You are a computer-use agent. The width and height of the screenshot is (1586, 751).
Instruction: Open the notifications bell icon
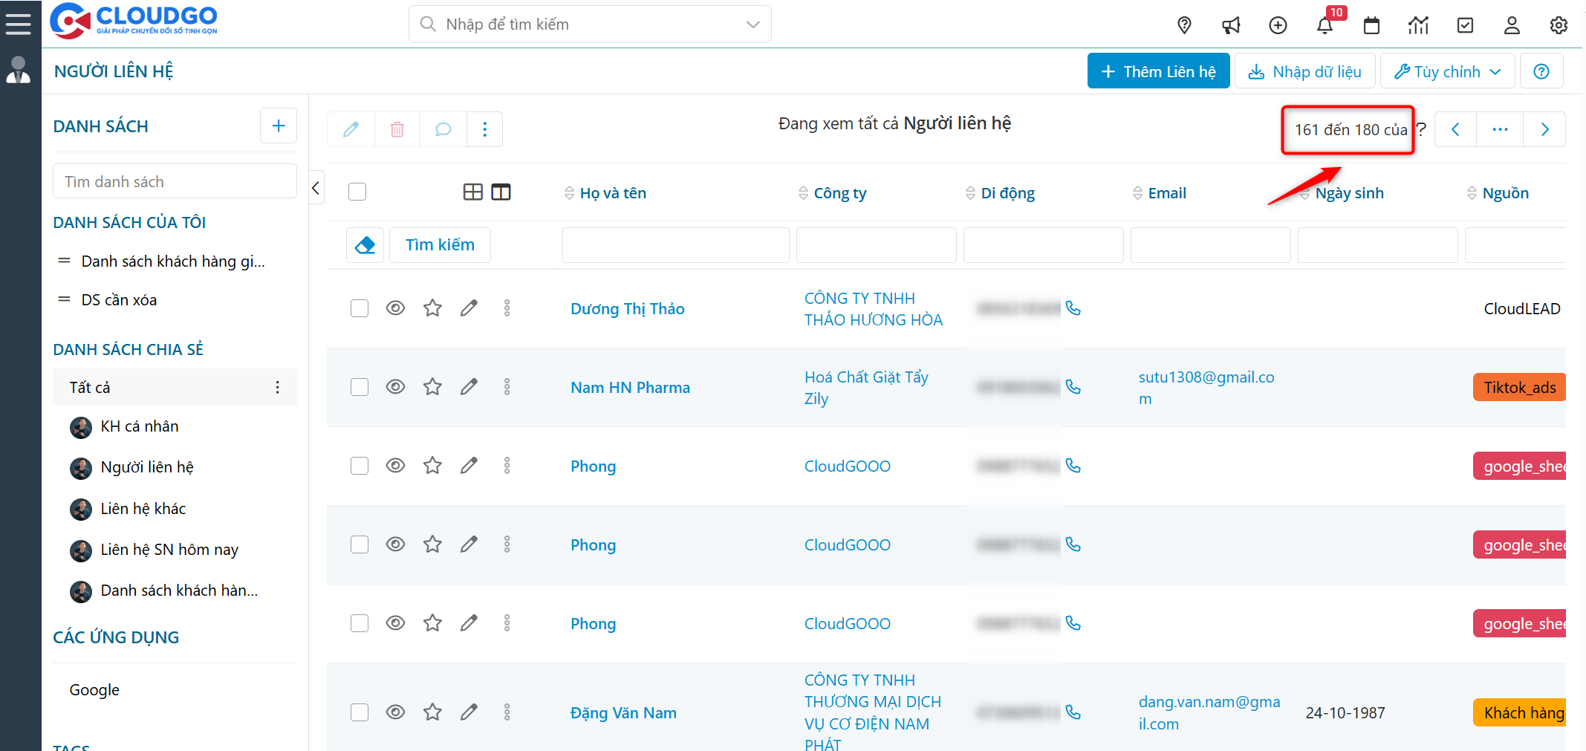pos(1325,26)
